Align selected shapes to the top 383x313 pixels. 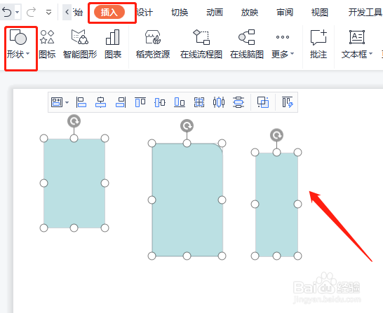(x=140, y=102)
